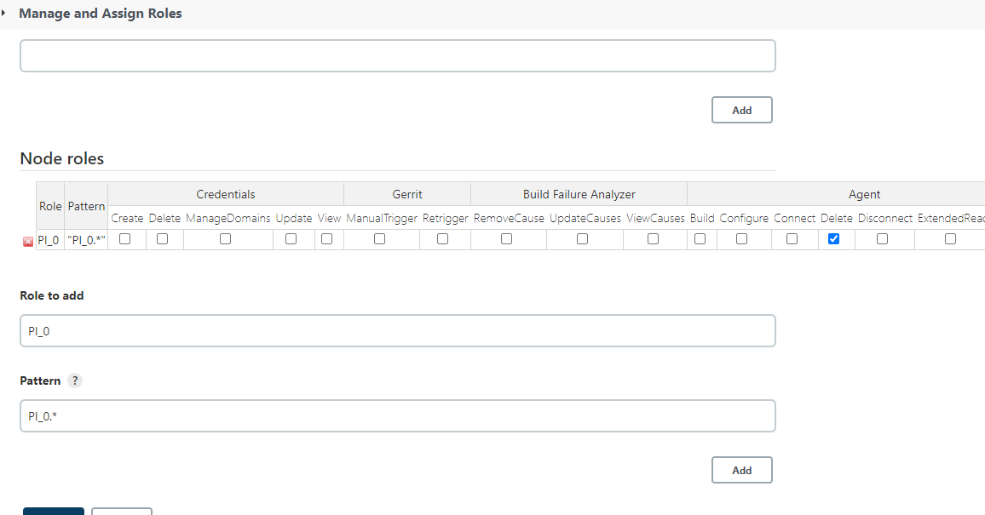Check the Agent Build checkbox
The image size is (985, 515).
[x=700, y=239]
